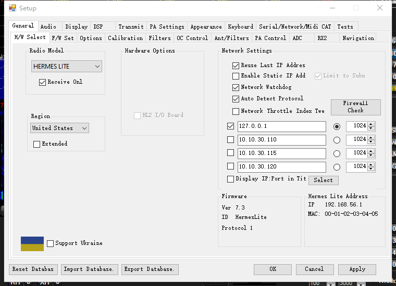Click the 10.10.30.115 IP address field
The width and height of the screenshot is (396, 286).
click(x=281, y=153)
